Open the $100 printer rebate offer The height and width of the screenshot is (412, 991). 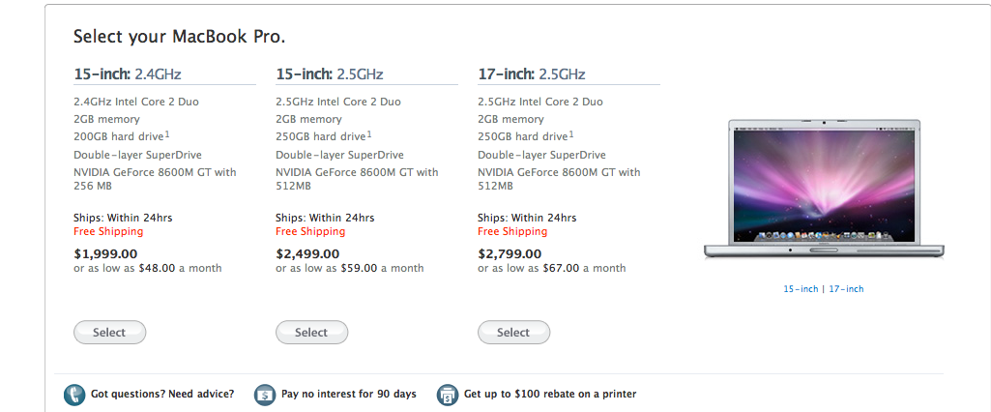pyautogui.click(x=550, y=394)
